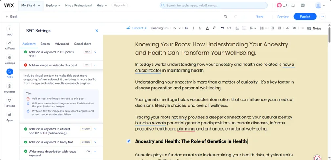
Task: Open the Add panel in sidebar
Action: pos(10,31)
